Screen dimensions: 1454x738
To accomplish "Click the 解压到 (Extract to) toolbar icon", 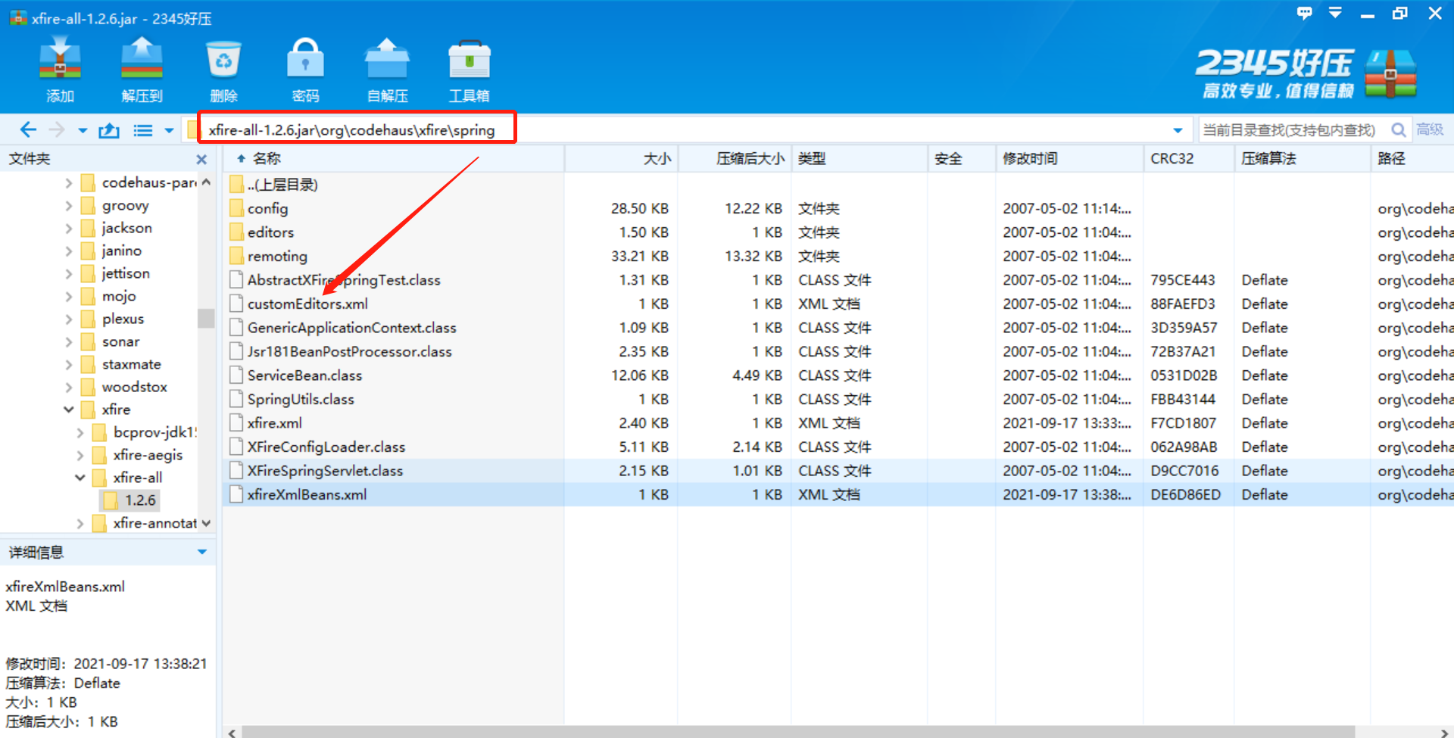I will tap(142, 70).
